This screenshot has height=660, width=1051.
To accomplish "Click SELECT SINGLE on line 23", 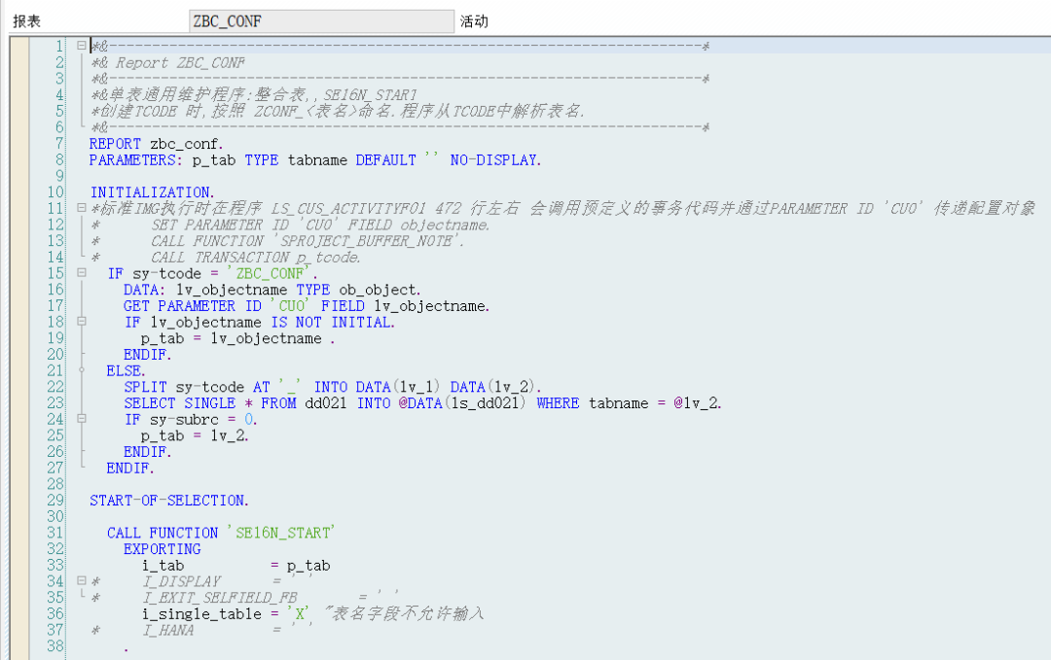I will point(180,403).
